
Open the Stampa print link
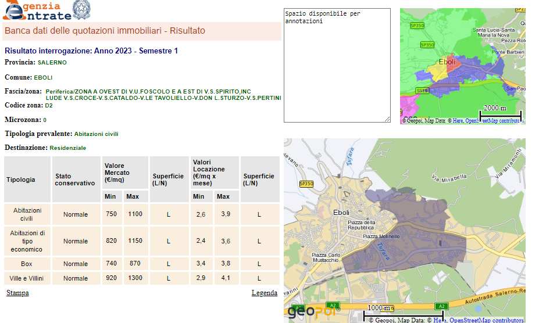[x=17, y=293]
